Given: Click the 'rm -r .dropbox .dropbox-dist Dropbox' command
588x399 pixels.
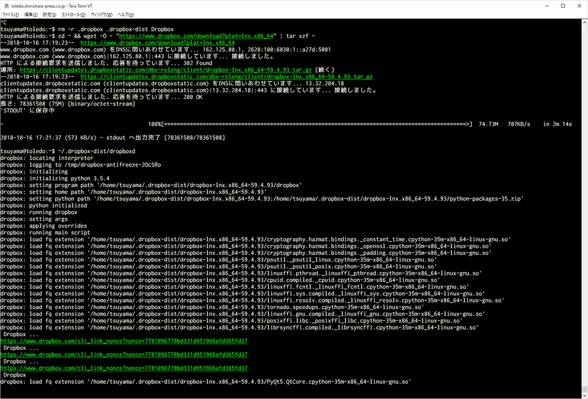Looking at the screenshot, I should (x=116, y=29).
